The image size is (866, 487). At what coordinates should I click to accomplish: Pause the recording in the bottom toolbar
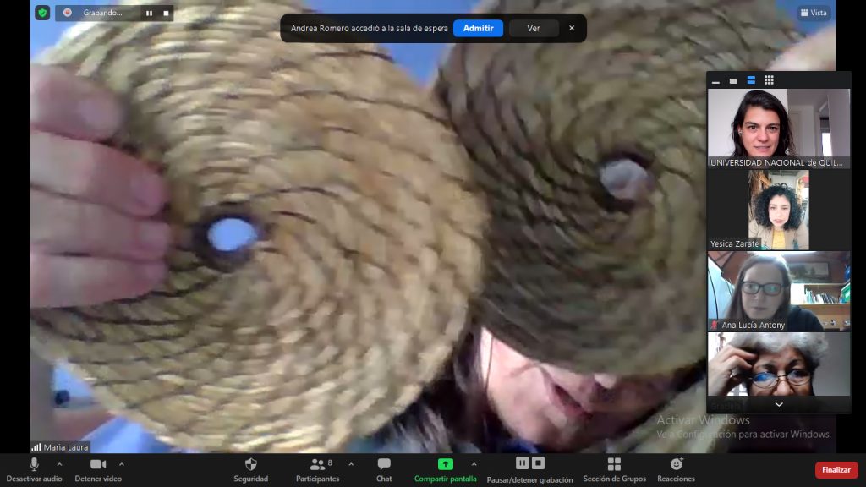pos(522,463)
